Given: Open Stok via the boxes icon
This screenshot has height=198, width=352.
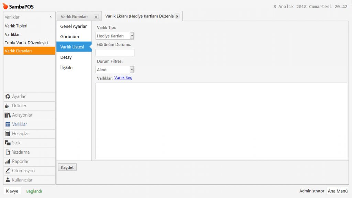Looking at the screenshot, I should click(x=8, y=143).
